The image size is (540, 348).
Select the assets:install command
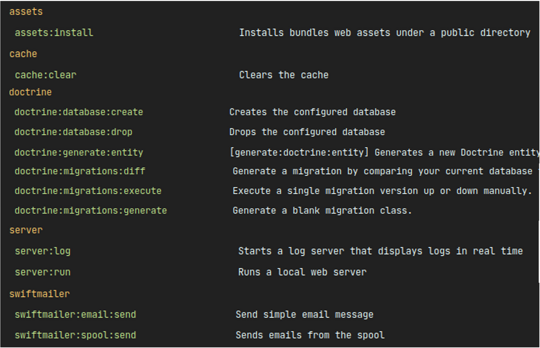click(x=54, y=33)
